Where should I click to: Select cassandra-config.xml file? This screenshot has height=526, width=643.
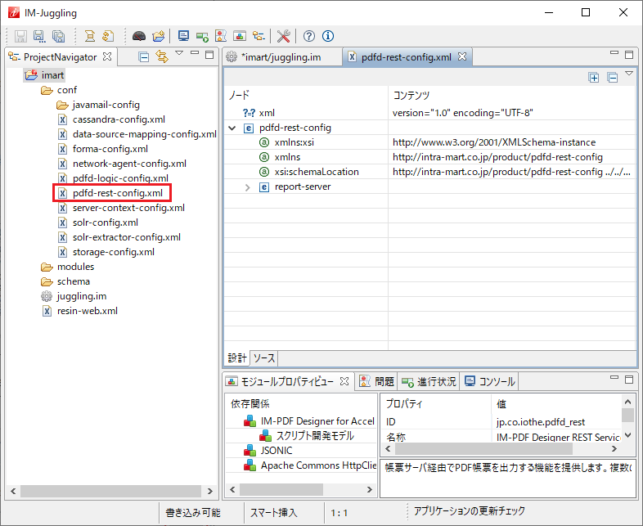[111, 119]
